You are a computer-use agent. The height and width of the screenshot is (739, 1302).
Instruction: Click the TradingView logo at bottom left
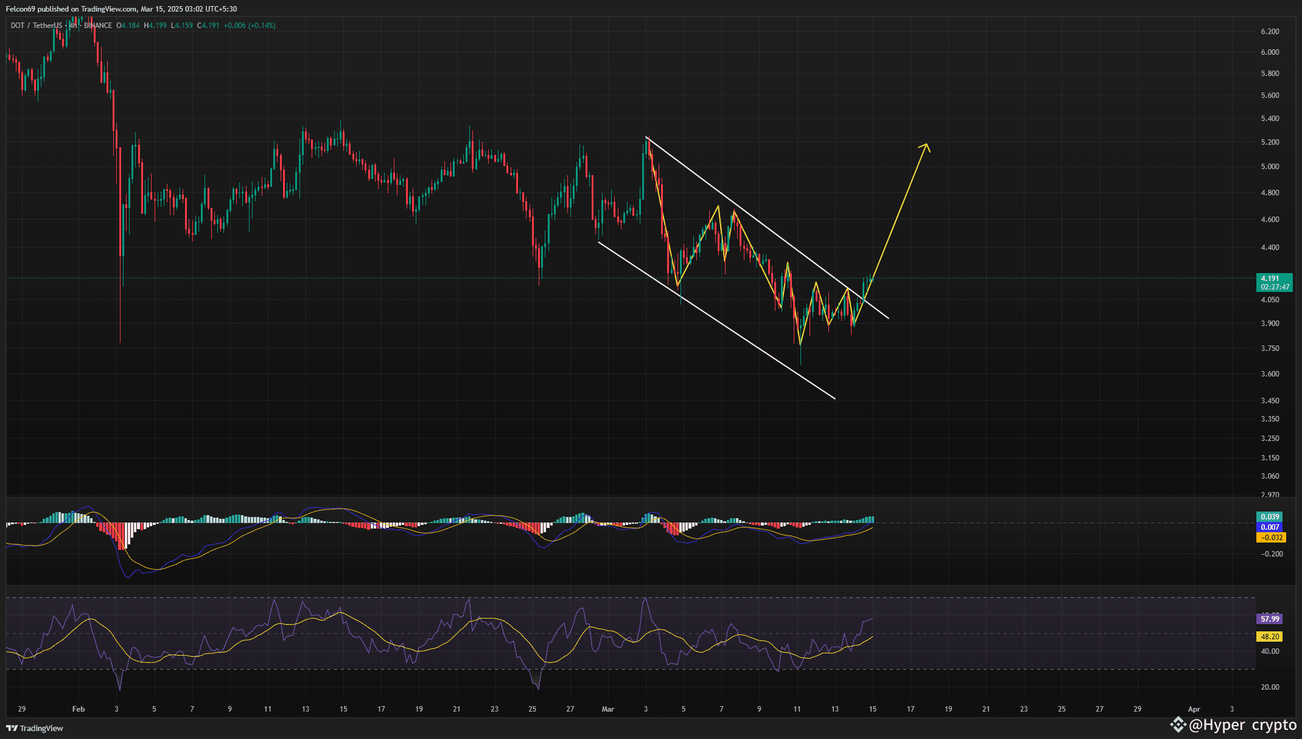[35, 728]
